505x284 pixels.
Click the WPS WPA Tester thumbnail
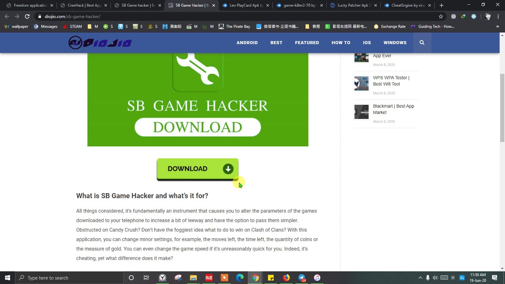point(361,83)
